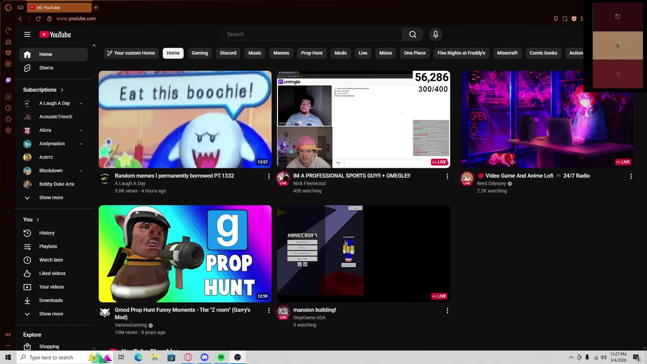Open options menu for Nick Fleetwood livestream
The height and width of the screenshot is (364, 647).
447,176
